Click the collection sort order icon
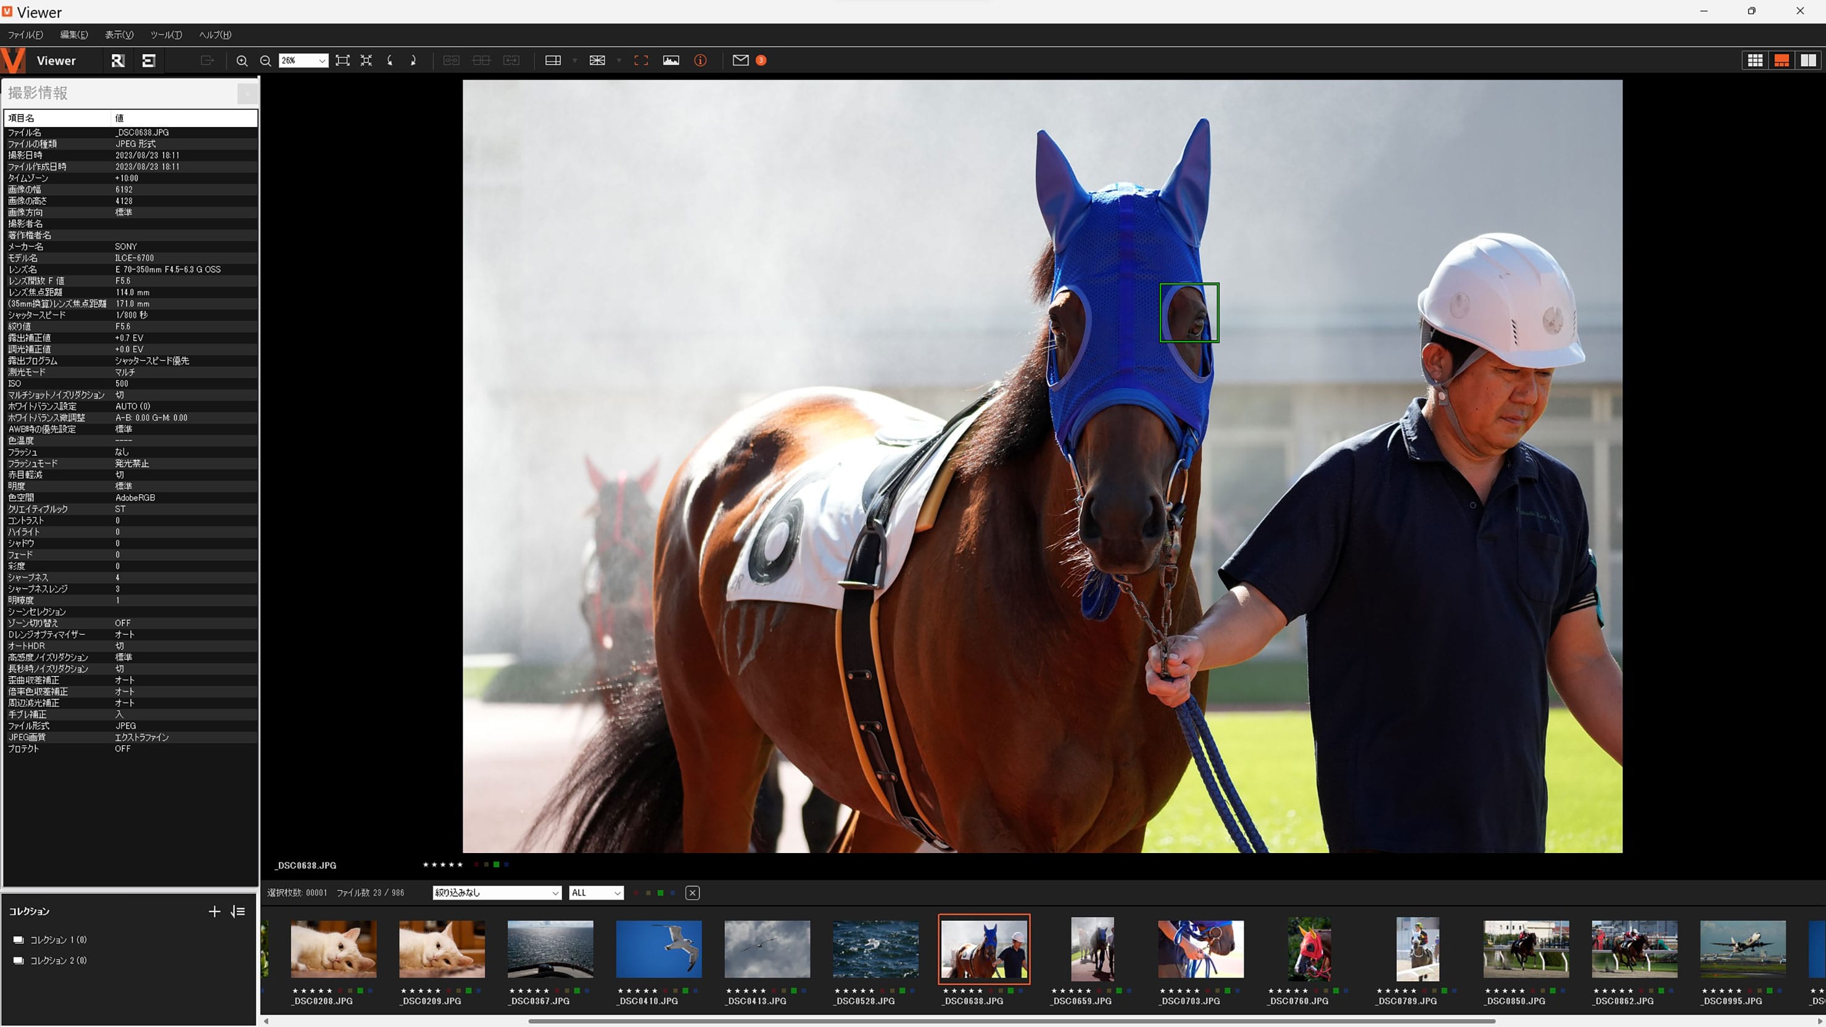The height and width of the screenshot is (1027, 1826). point(238,911)
